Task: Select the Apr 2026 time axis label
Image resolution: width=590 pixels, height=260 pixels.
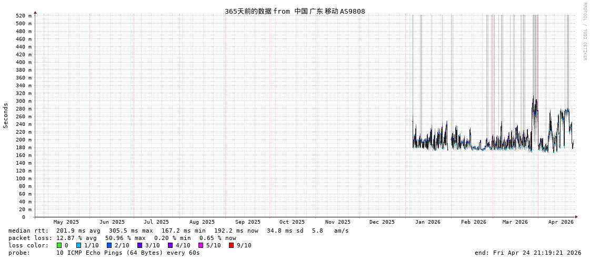Action: point(561,222)
